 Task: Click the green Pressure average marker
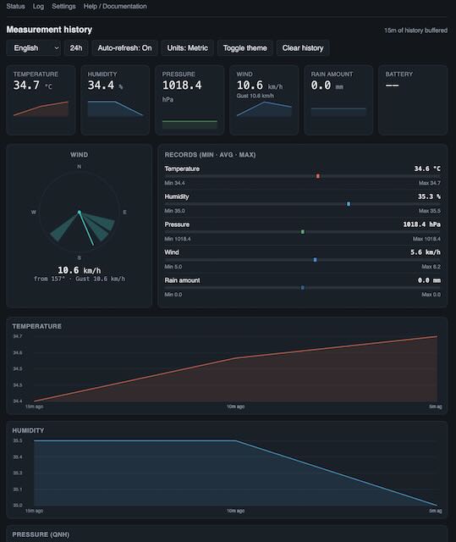(x=303, y=231)
